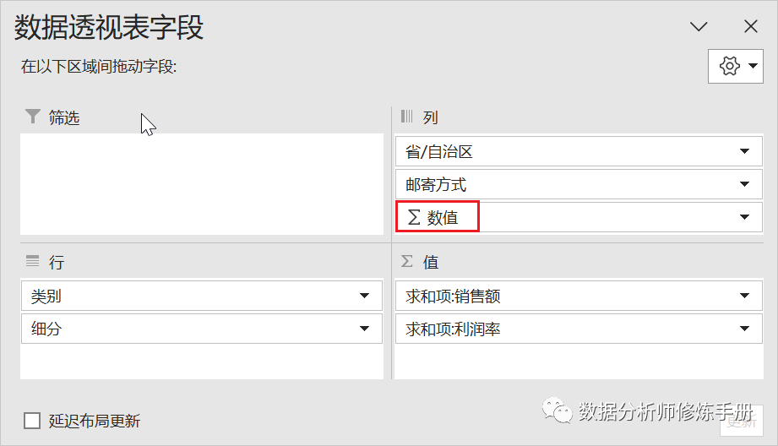Image resolution: width=778 pixels, height=446 pixels.
Task: Enable the 延迟布局更新 checkbox
Action: tap(32, 421)
